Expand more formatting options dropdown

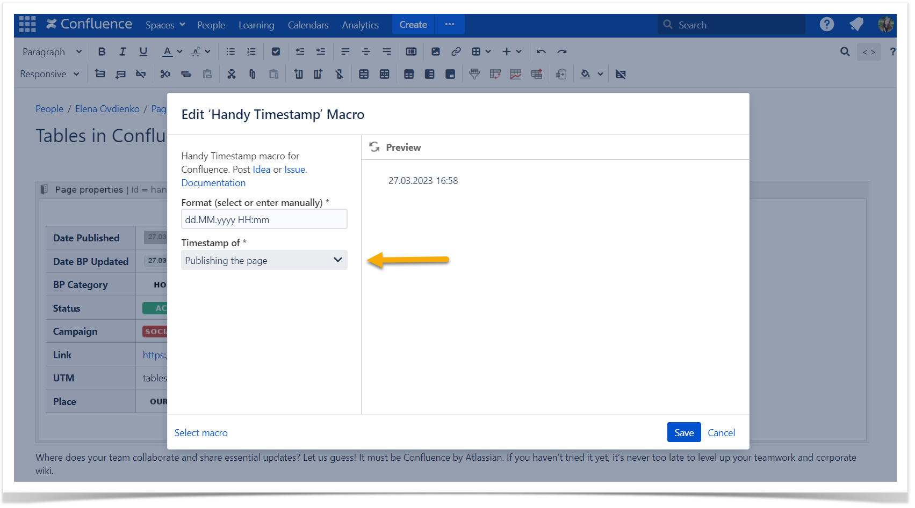[x=201, y=51]
